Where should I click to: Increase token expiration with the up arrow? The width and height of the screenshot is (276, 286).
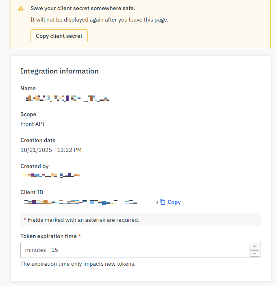pyautogui.click(x=254, y=246)
